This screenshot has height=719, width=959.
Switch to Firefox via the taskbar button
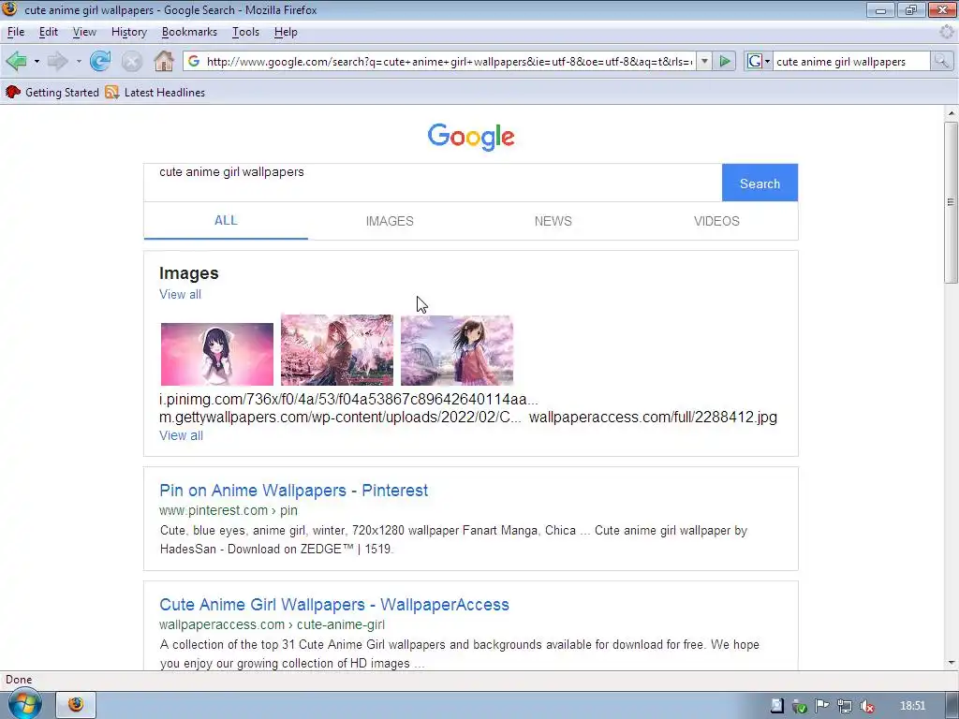tap(76, 704)
